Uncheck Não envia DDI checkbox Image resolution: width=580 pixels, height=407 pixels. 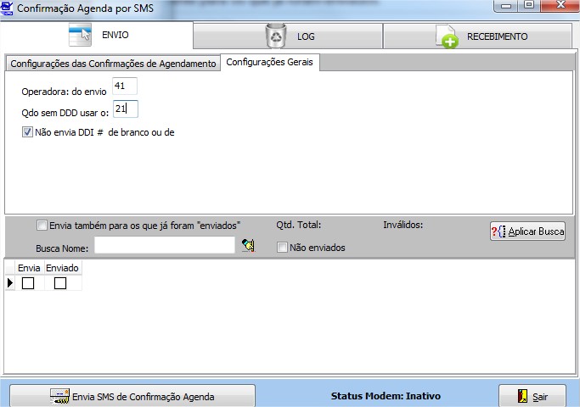tap(27, 132)
